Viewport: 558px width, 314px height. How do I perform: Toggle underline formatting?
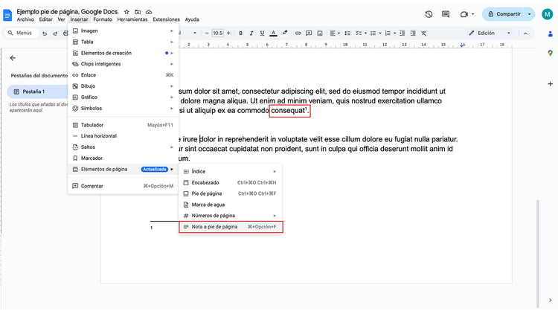pos(262,33)
